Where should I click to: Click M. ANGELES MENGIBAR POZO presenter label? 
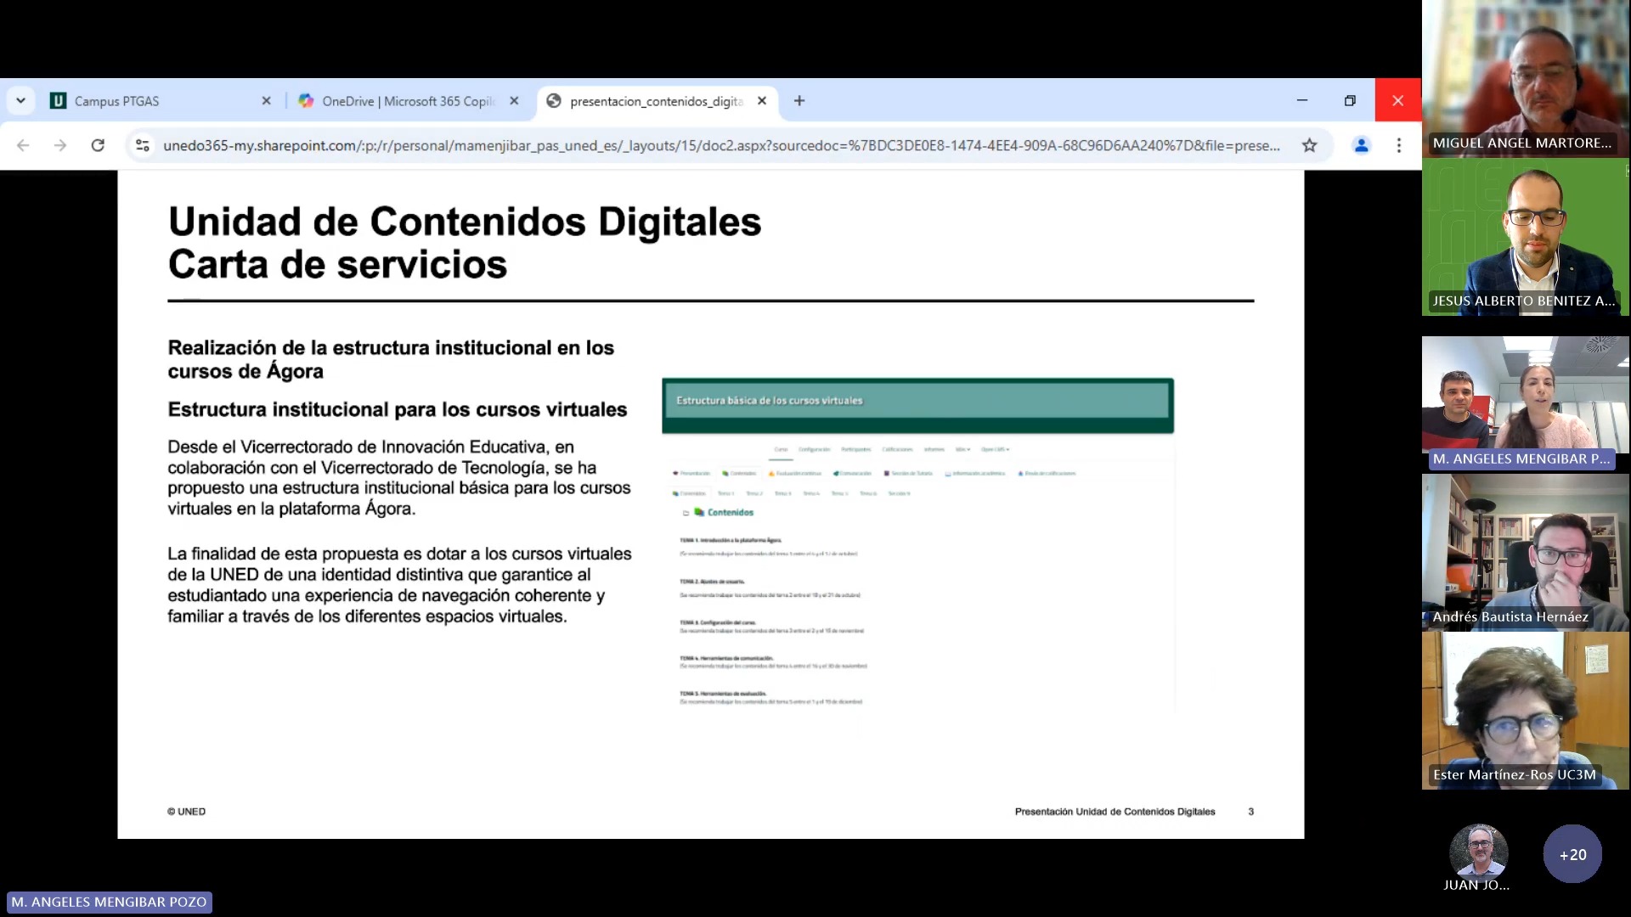109,902
